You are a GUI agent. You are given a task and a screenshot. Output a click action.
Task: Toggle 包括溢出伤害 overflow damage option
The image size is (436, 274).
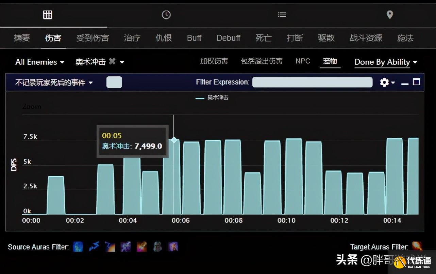262,61
